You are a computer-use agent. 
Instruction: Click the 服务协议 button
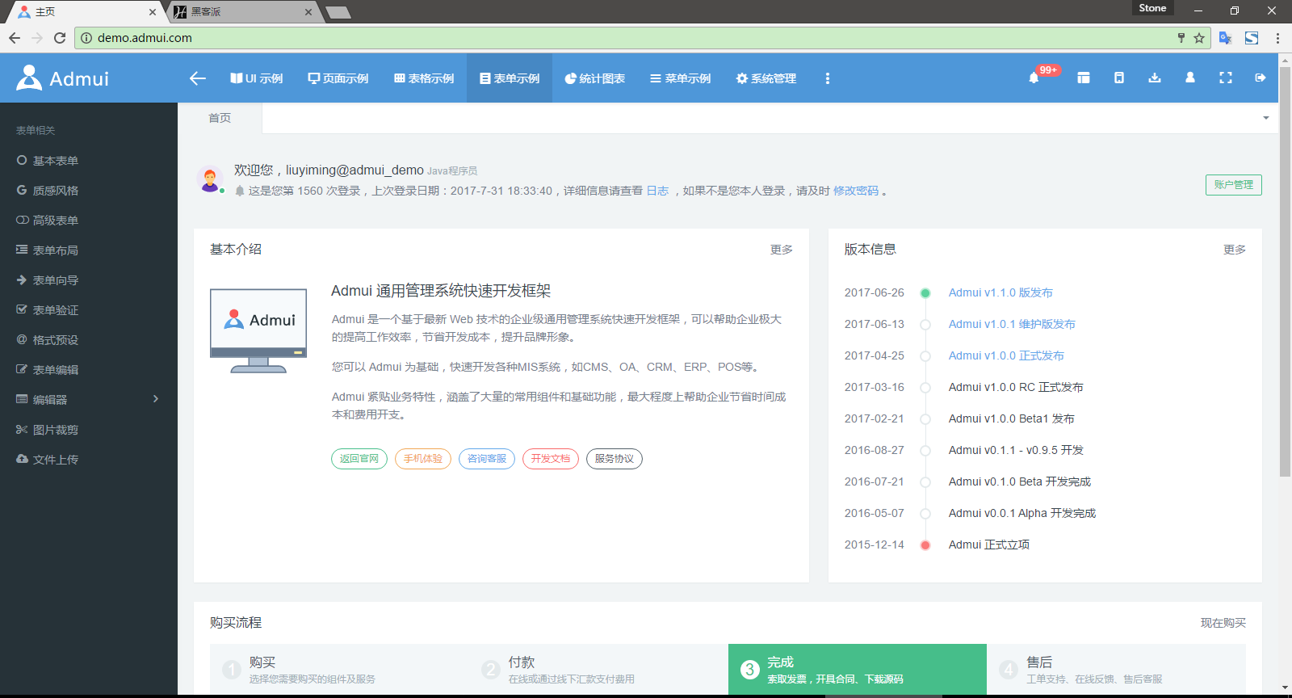pos(615,459)
